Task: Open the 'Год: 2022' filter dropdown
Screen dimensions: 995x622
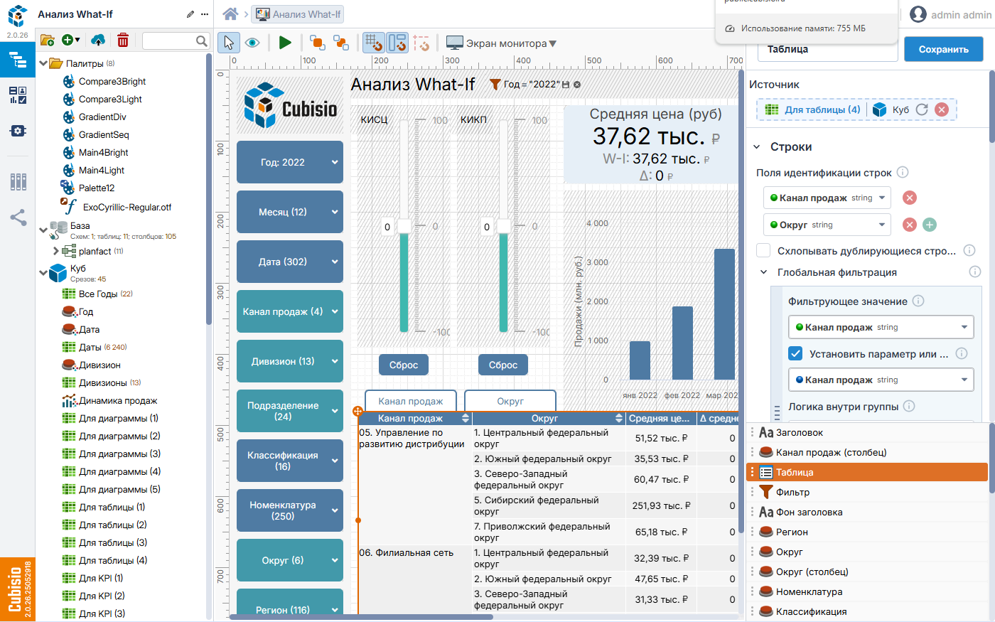Action: [290, 162]
